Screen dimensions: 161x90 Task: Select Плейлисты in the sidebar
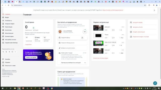8,20
